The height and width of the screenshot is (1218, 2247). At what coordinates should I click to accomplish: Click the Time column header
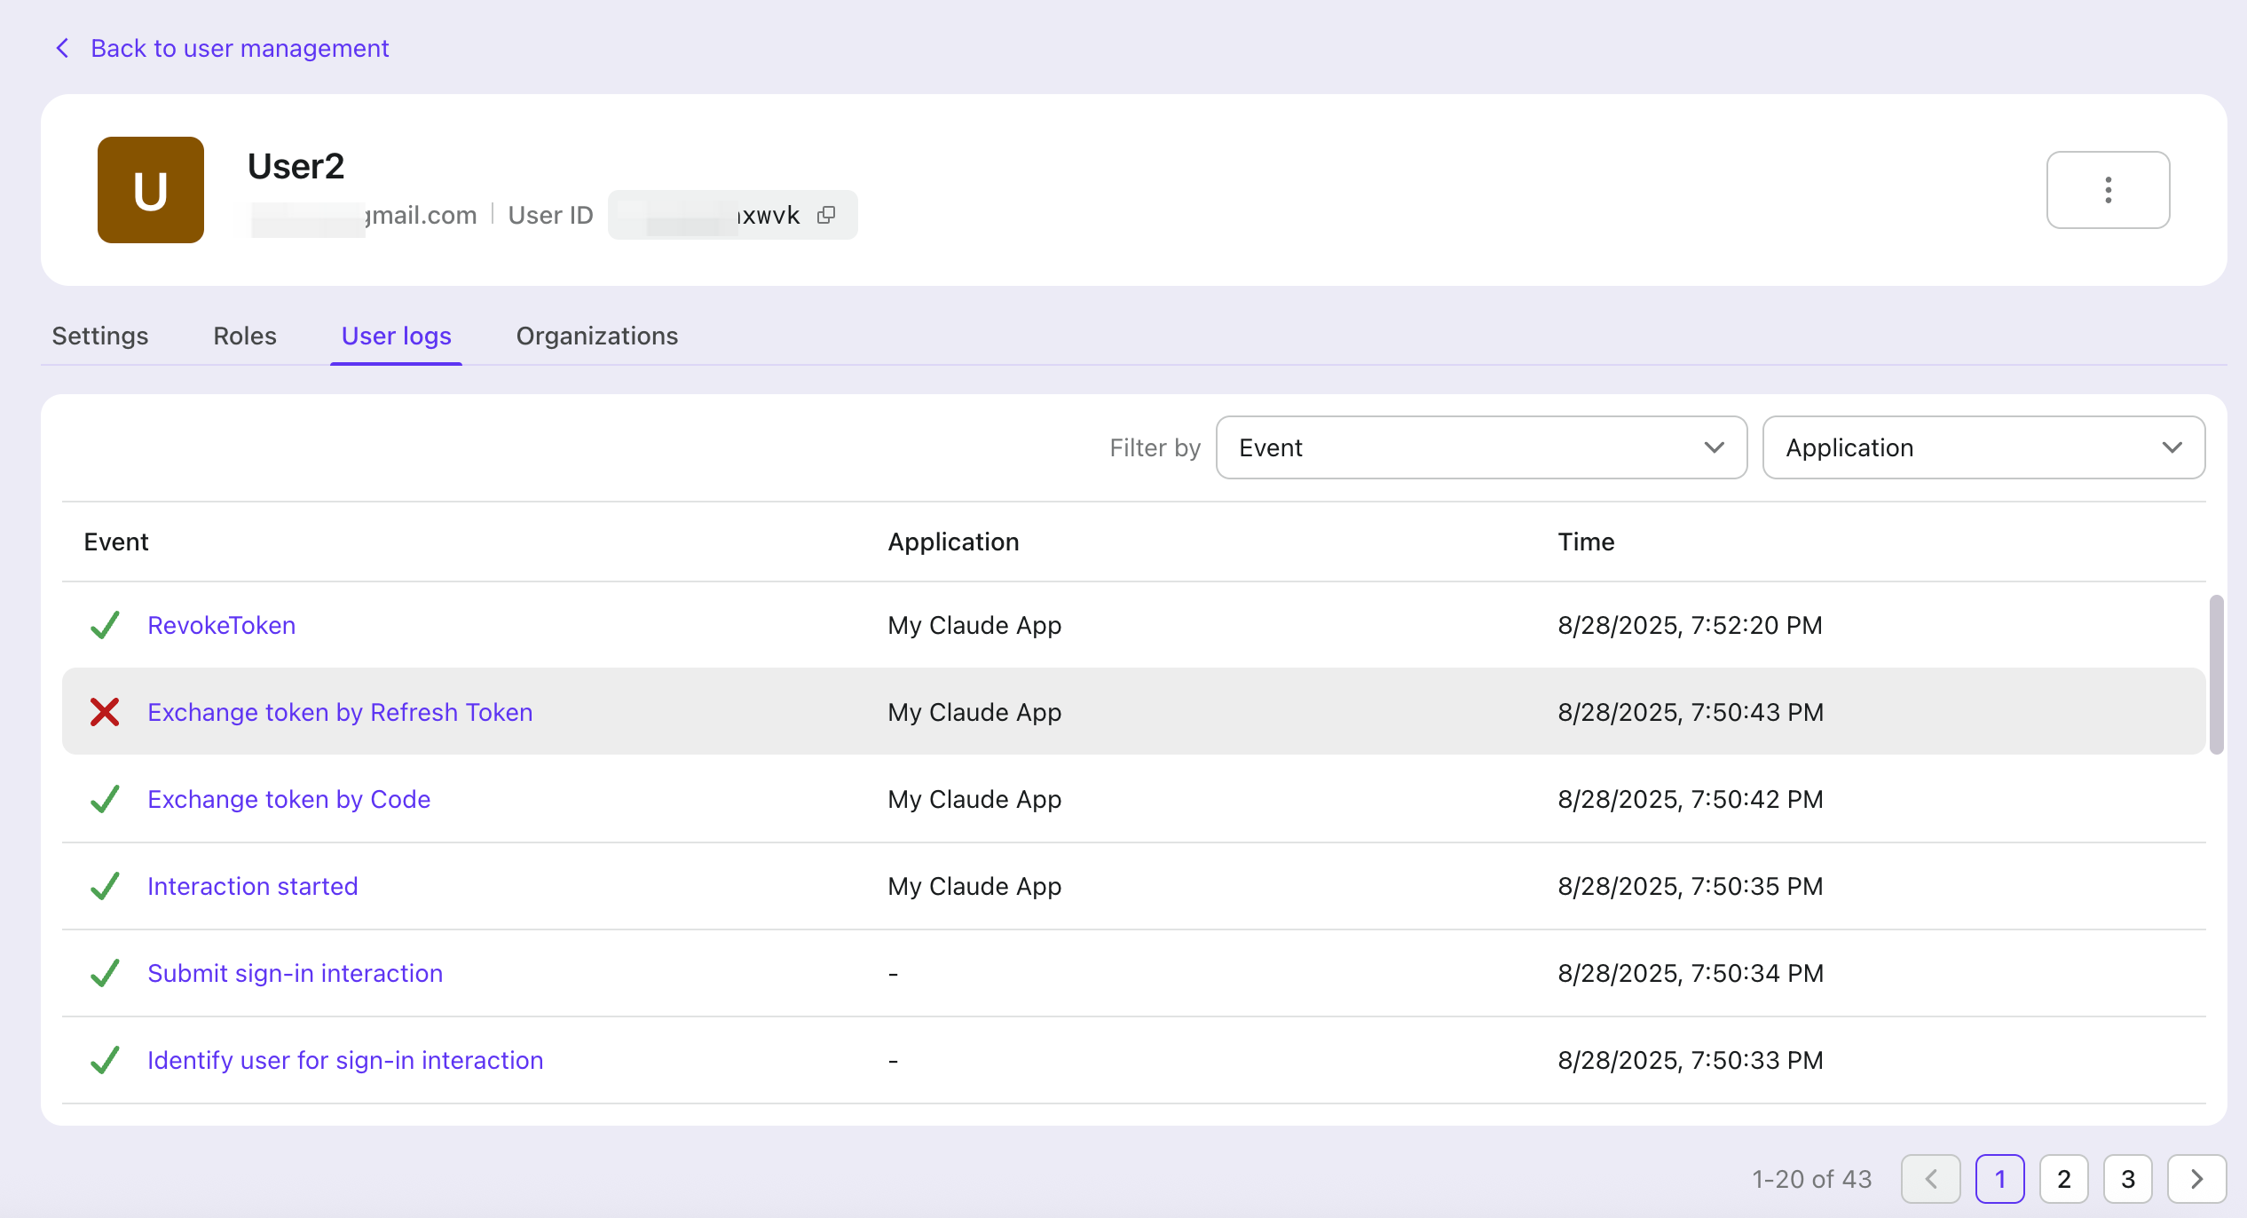[1587, 542]
